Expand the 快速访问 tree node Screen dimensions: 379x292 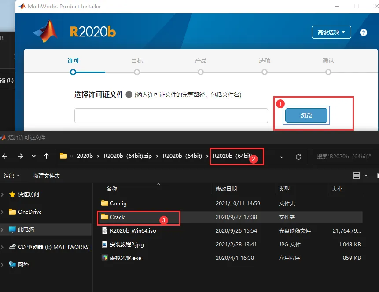coord(2,194)
